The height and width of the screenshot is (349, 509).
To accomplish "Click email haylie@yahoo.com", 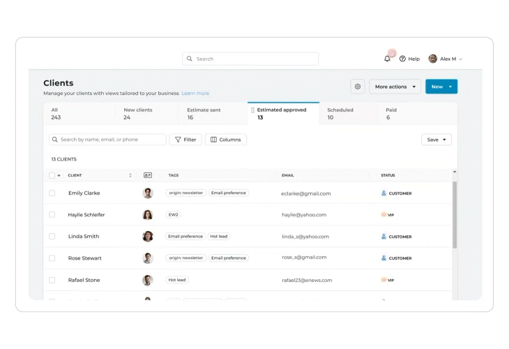I will pos(304,215).
